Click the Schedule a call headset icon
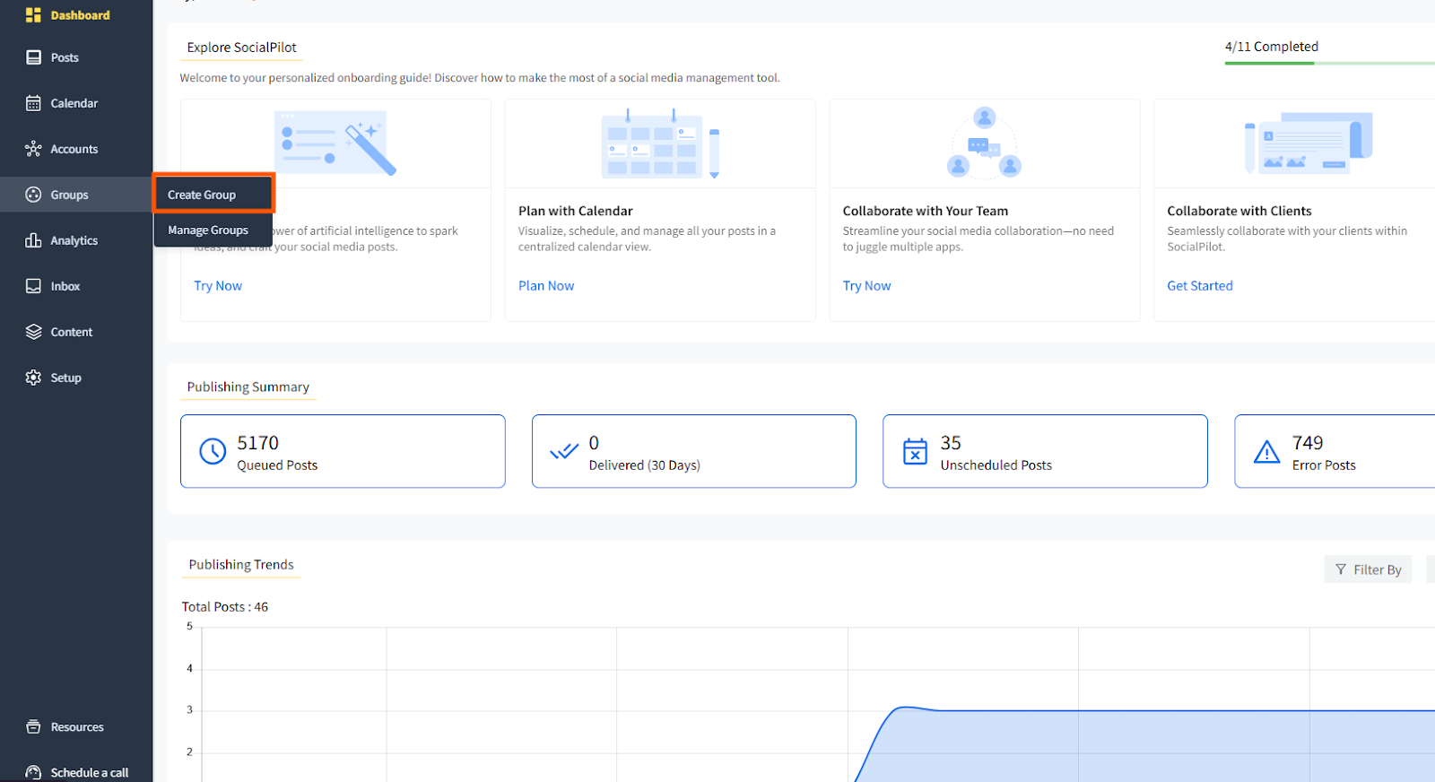1435x782 pixels. [x=33, y=772]
